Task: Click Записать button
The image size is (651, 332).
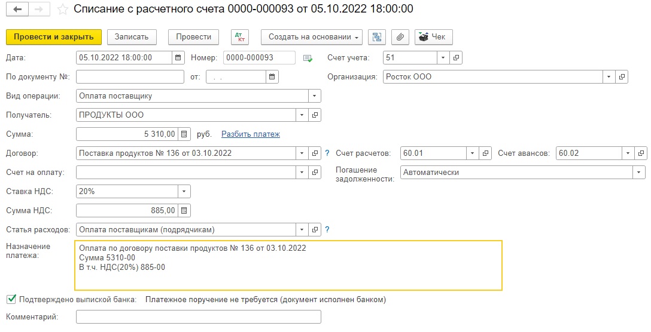Action: 132,37
